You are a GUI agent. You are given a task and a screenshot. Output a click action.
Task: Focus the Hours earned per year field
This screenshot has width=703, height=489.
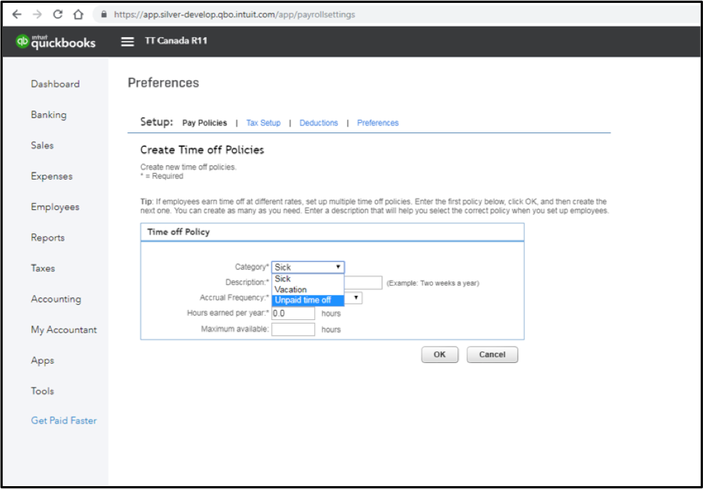294,314
